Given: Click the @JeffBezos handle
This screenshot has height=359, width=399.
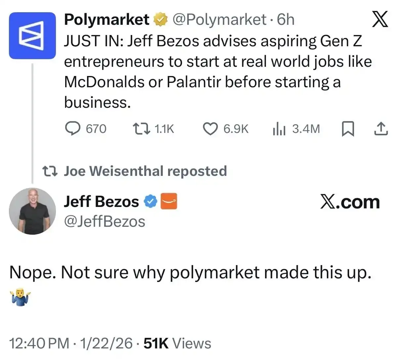Looking at the screenshot, I should pyautogui.click(x=104, y=221).
